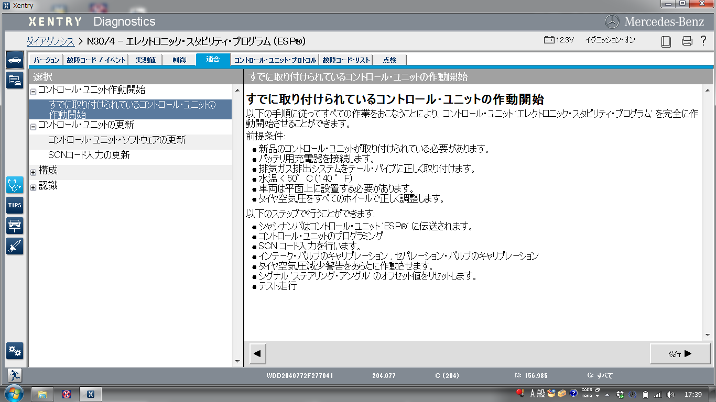Click the vehicle on lift icon
The width and height of the screenshot is (716, 402).
pos(15,226)
